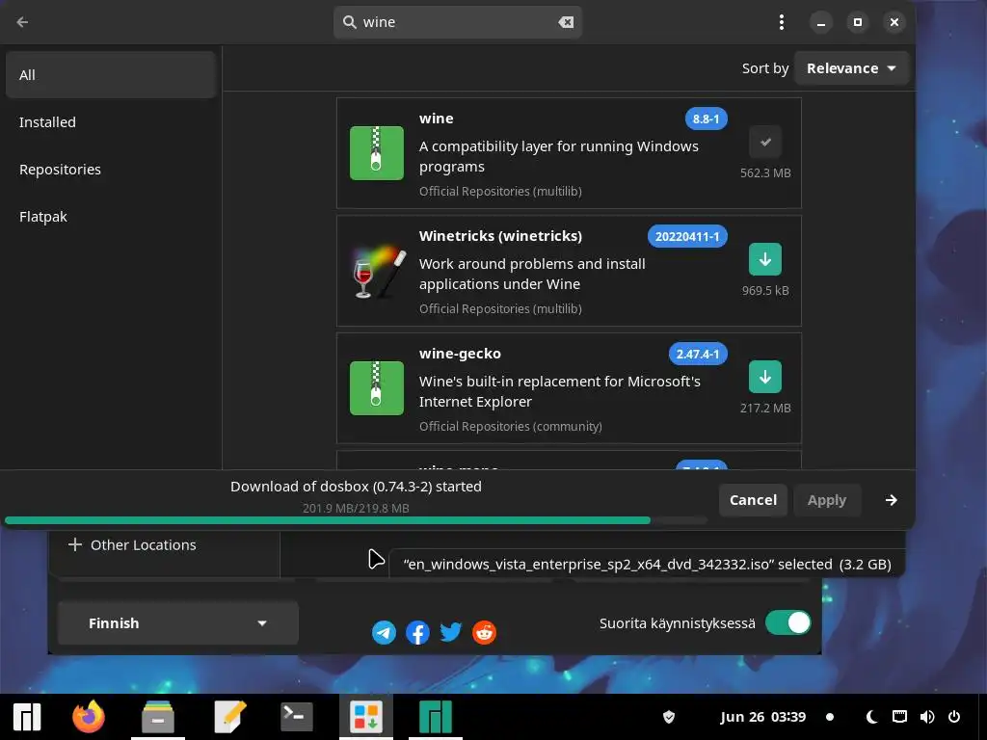Click the 562.3 MB size label
Viewport: 987px width, 740px height.
(765, 172)
